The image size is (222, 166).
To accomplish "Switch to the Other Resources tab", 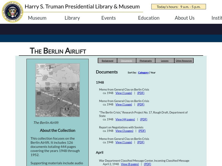I will coord(184,61).
